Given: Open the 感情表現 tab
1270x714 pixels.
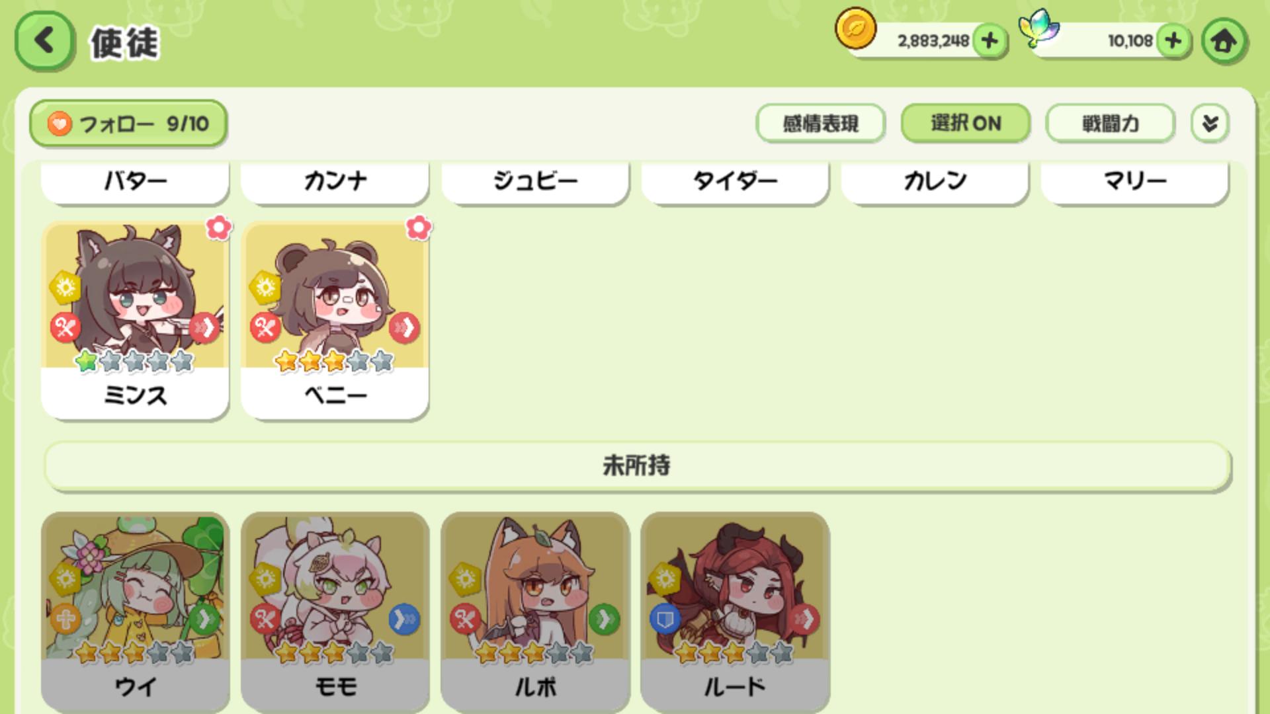Looking at the screenshot, I should [x=820, y=124].
